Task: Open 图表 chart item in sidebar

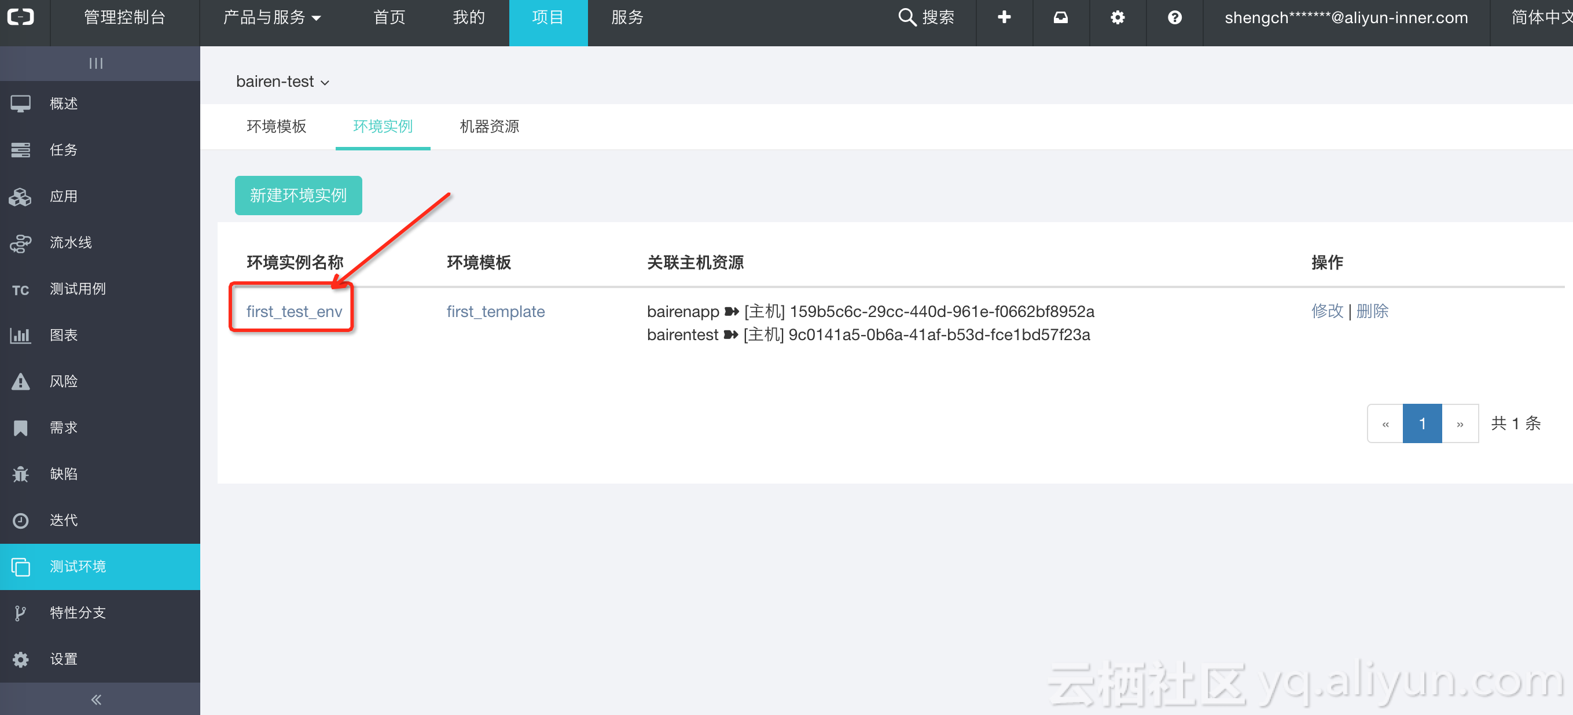Action: click(64, 335)
